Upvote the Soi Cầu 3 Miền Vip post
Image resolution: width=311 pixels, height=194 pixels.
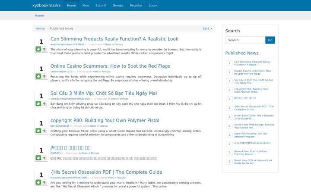click(x=38, y=103)
